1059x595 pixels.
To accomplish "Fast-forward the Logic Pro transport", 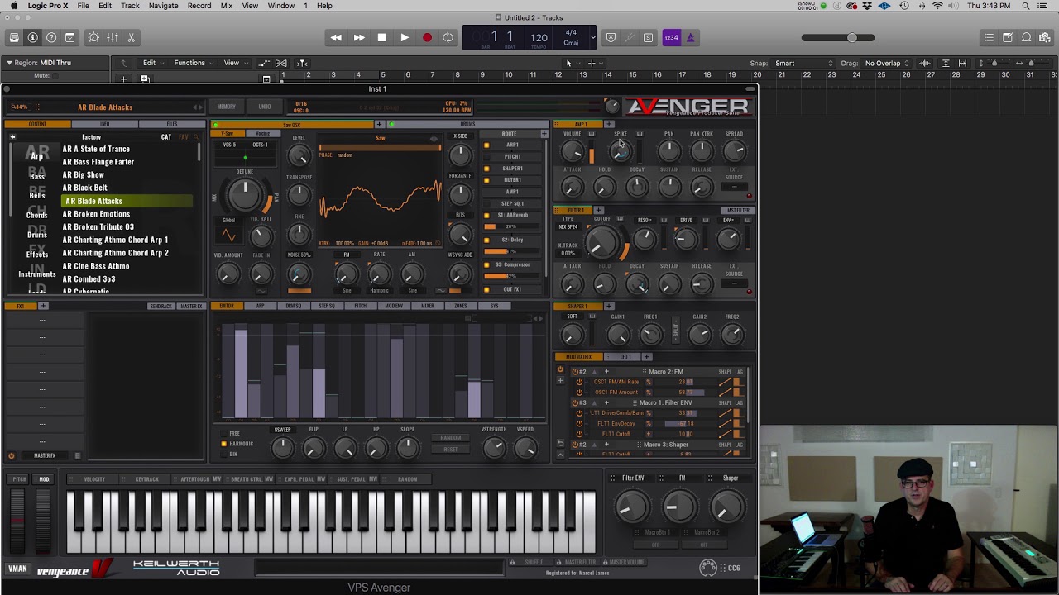I will coord(359,37).
